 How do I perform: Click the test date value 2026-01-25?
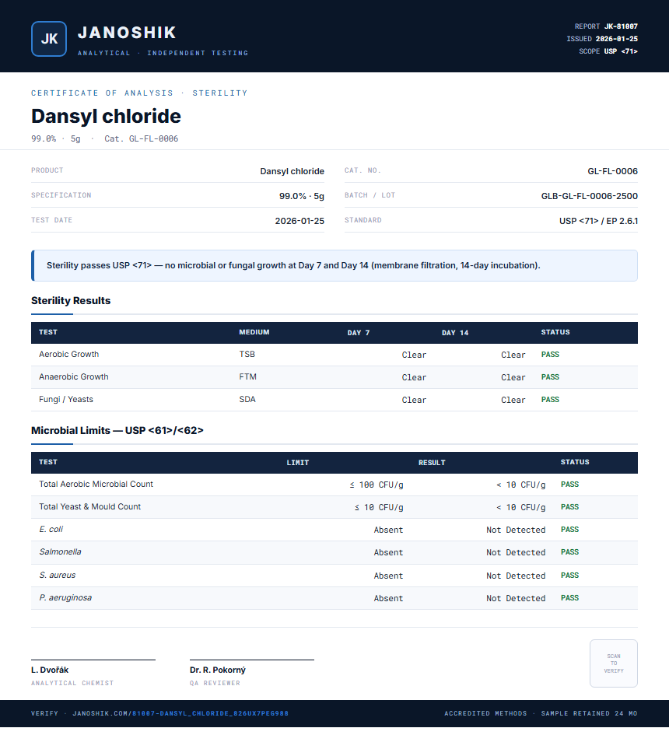point(299,221)
